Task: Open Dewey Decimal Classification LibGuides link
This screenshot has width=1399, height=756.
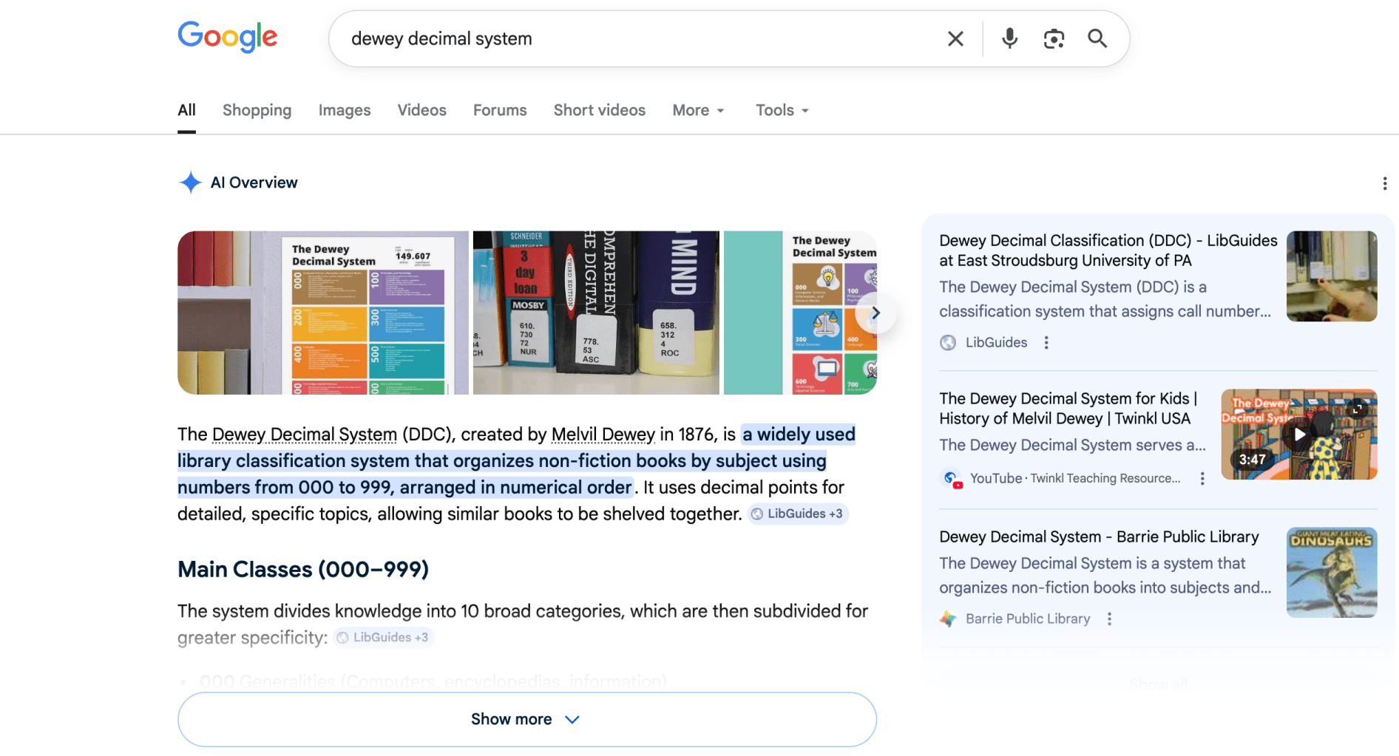Action: click(x=1108, y=251)
